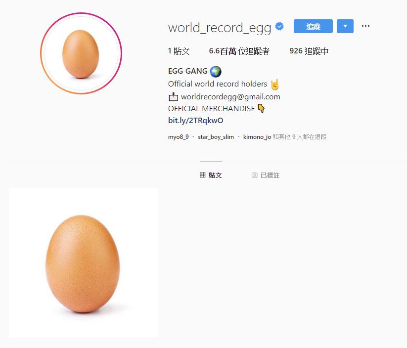
Task: Click the grid icon on posts tab
Action: 202,175
